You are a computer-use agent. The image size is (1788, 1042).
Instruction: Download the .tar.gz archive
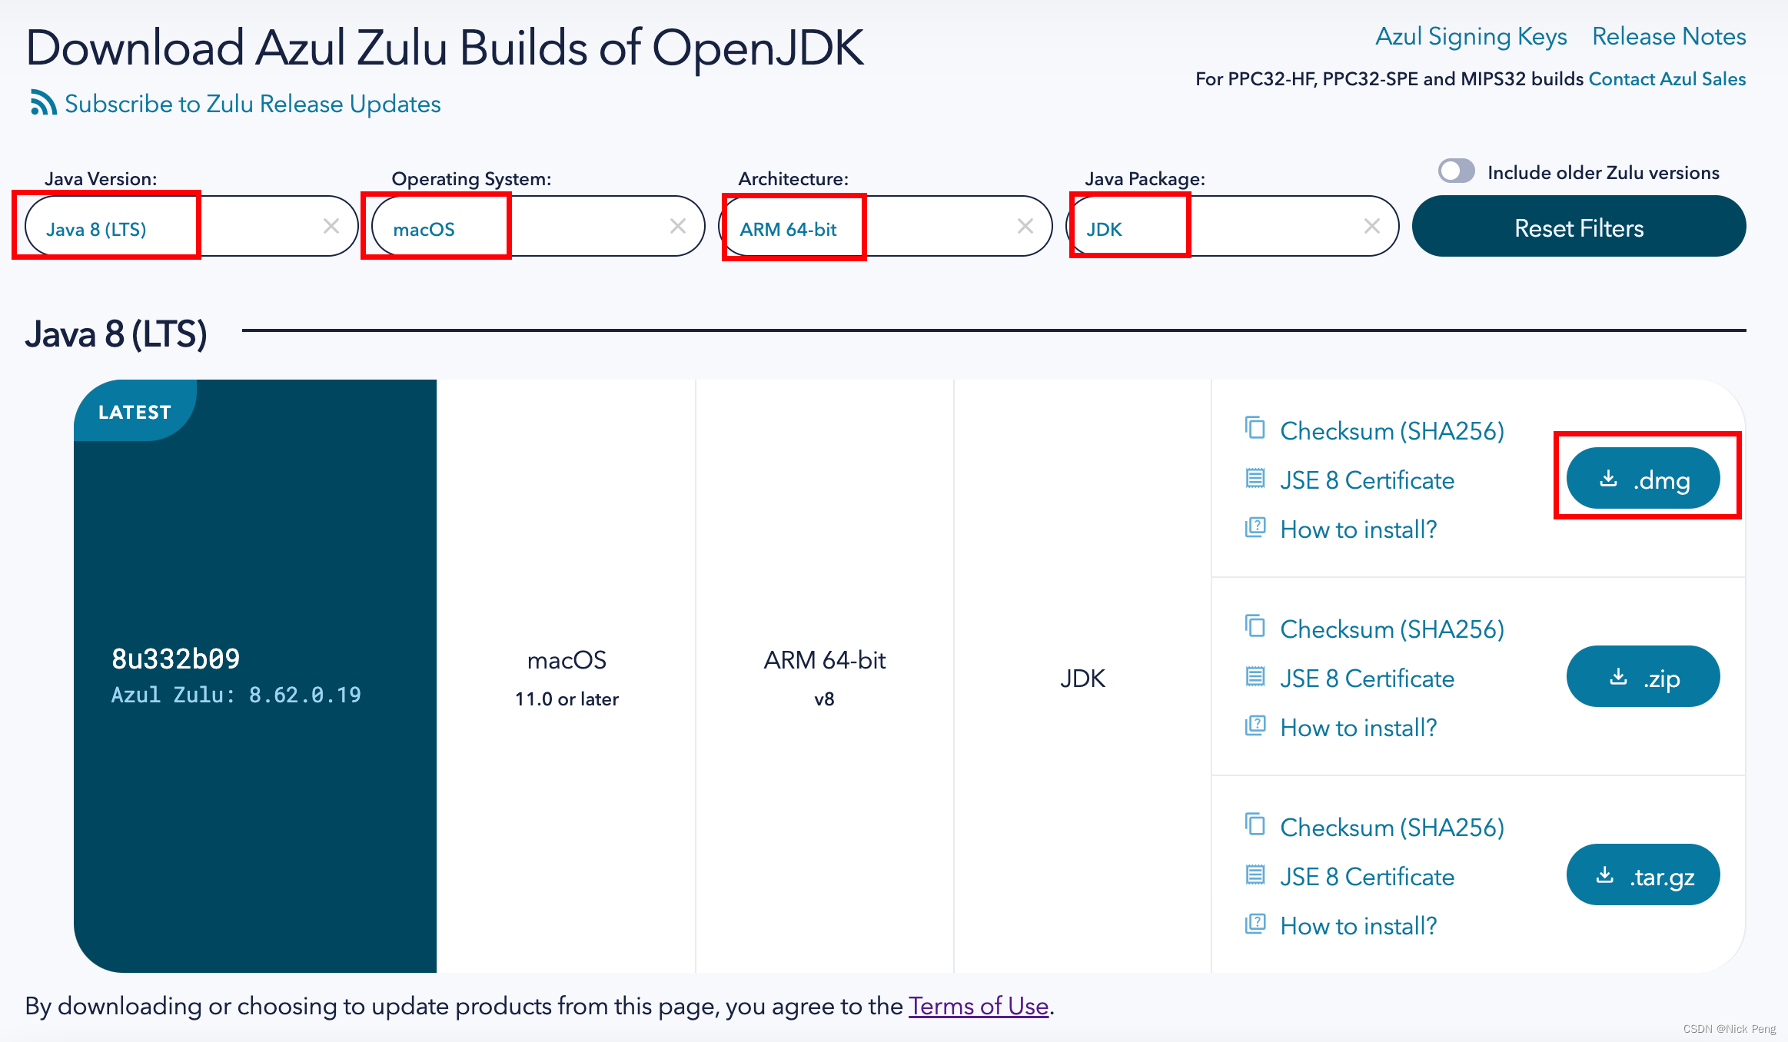click(x=1643, y=875)
